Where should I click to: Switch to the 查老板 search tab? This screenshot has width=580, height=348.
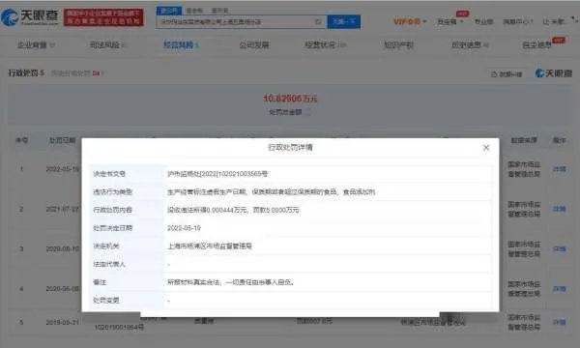pyautogui.click(x=194, y=11)
